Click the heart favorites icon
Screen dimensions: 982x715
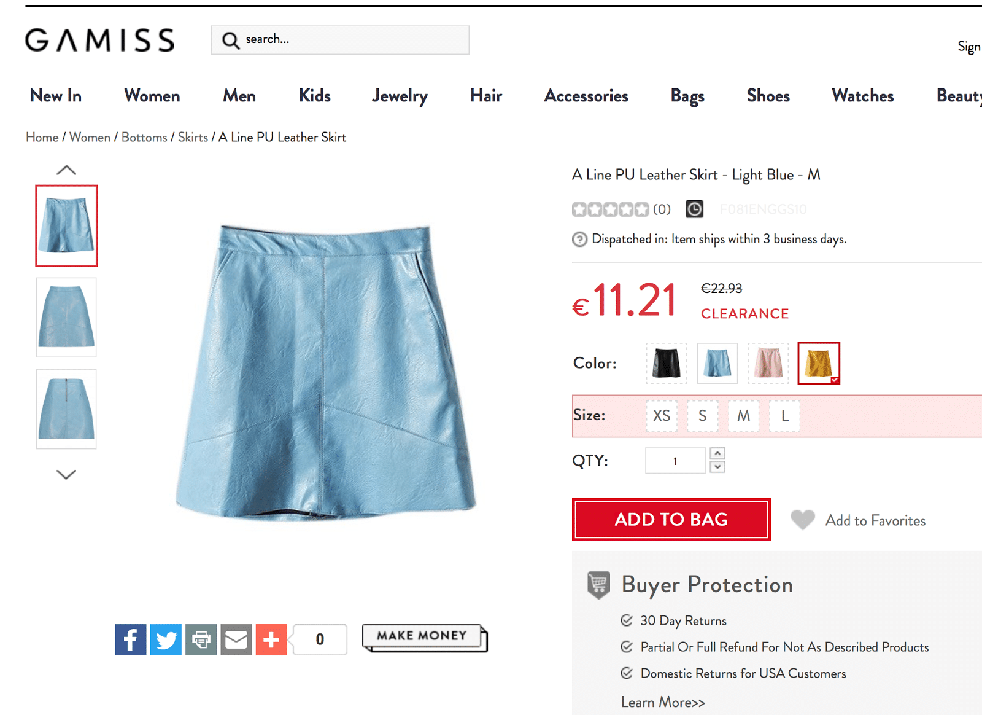point(802,520)
